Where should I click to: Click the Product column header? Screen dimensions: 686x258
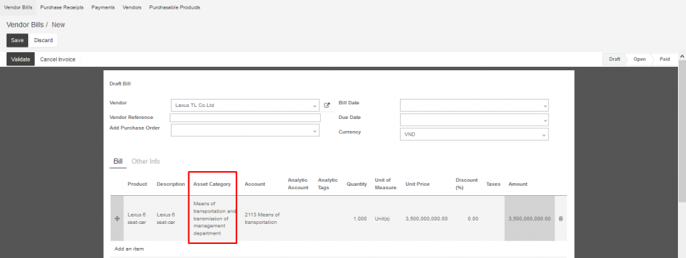[137, 184]
